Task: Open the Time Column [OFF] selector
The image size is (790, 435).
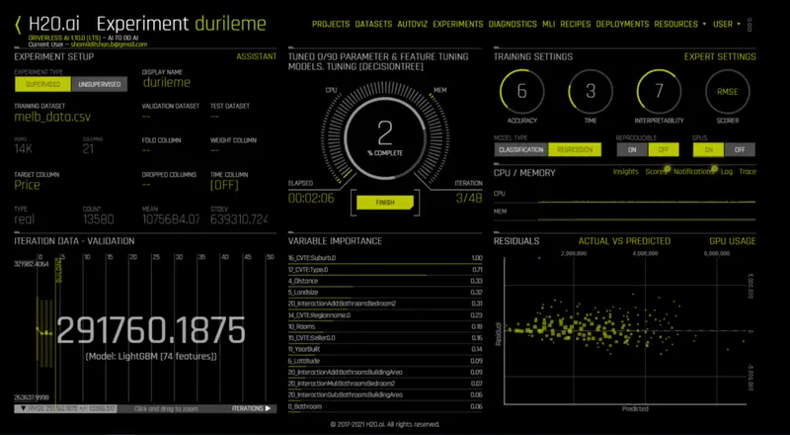Action: pos(224,185)
